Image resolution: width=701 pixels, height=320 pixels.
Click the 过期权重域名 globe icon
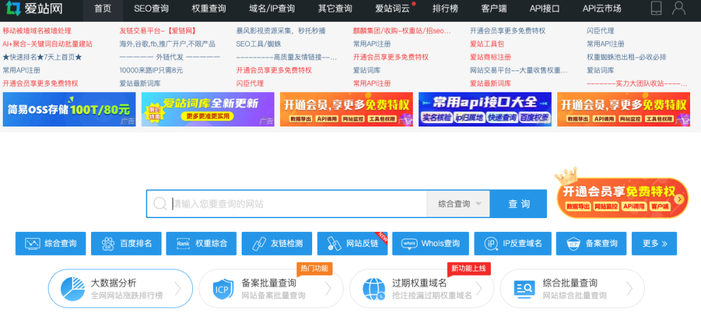(374, 289)
